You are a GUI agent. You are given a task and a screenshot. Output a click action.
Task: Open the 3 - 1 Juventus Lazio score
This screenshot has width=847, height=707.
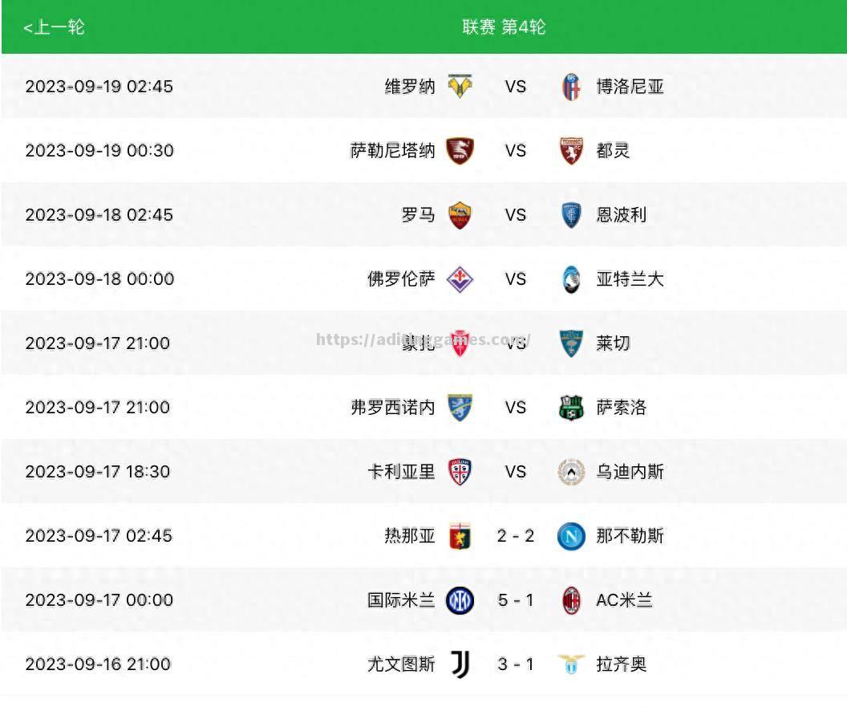pyautogui.click(x=515, y=664)
